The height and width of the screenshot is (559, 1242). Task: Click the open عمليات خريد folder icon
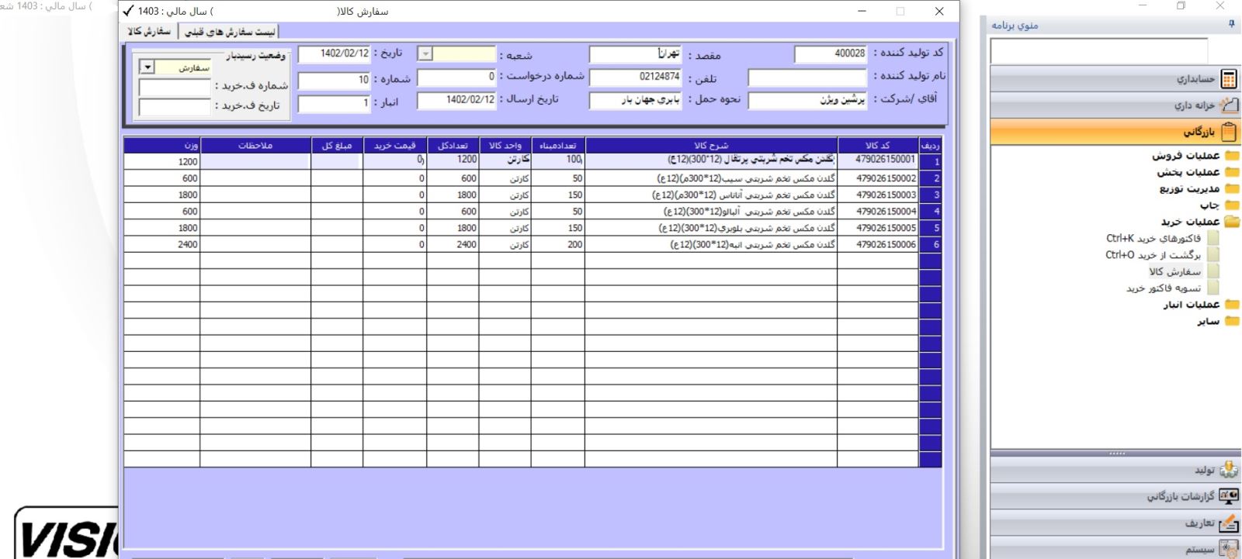coord(1232,222)
